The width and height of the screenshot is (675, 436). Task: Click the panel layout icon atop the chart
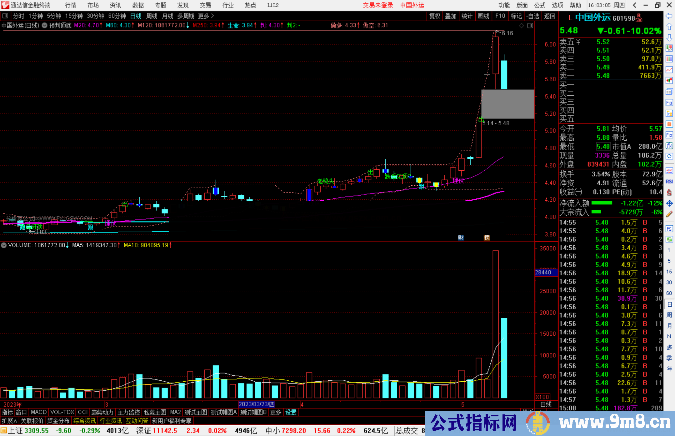point(530,26)
